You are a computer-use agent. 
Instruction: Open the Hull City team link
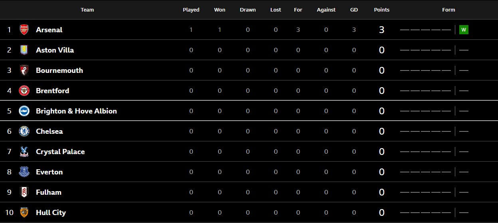(51, 212)
